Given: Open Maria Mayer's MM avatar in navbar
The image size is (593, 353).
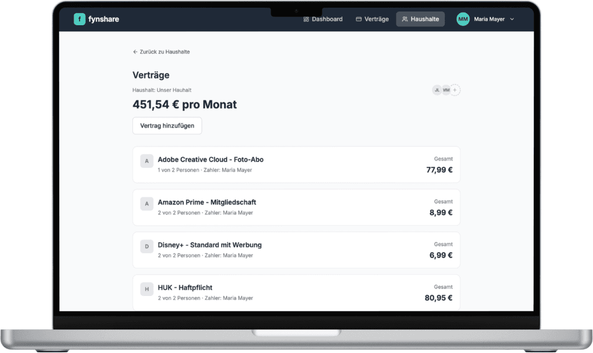Looking at the screenshot, I should (x=463, y=19).
